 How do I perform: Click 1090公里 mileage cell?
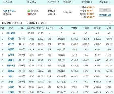click(61, 76)
